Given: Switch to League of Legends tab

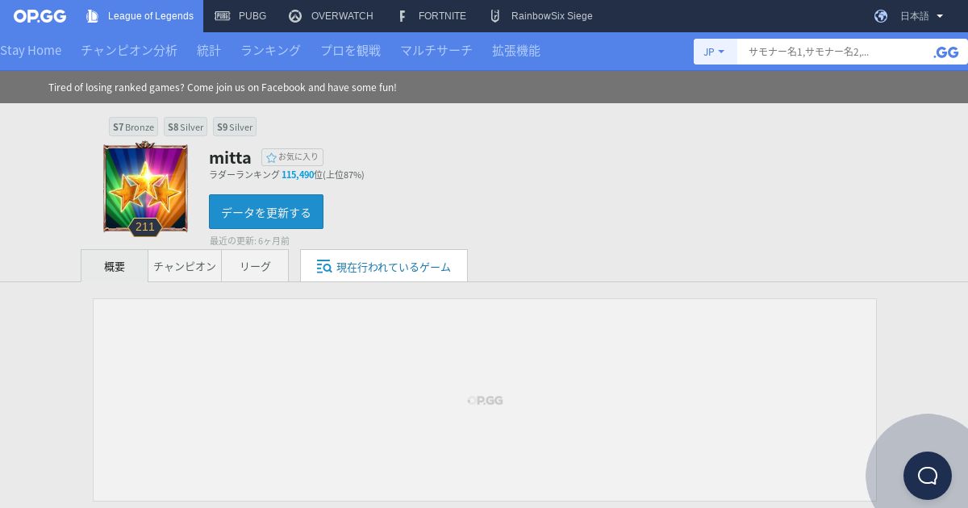Looking at the screenshot, I should 140,16.
